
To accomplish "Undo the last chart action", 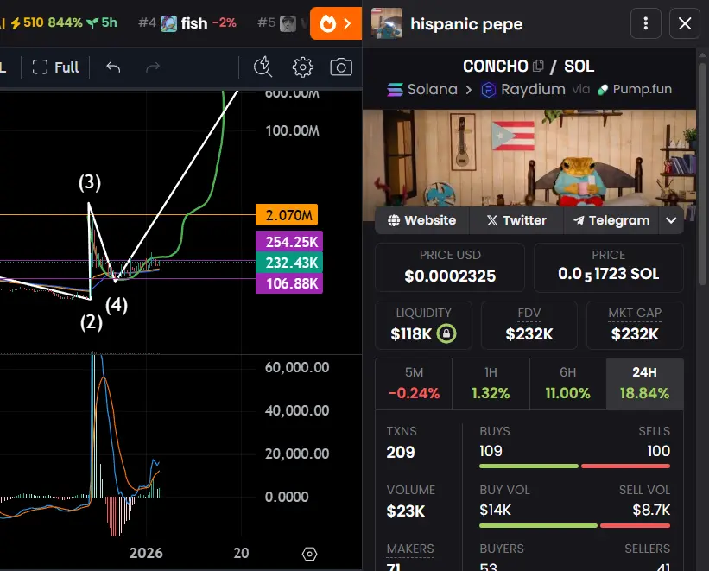I will (113, 67).
